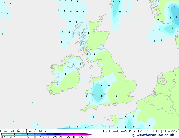Click the '10' legend number label
The width and height of the screenshot is (179, 138).
[35, 137]
